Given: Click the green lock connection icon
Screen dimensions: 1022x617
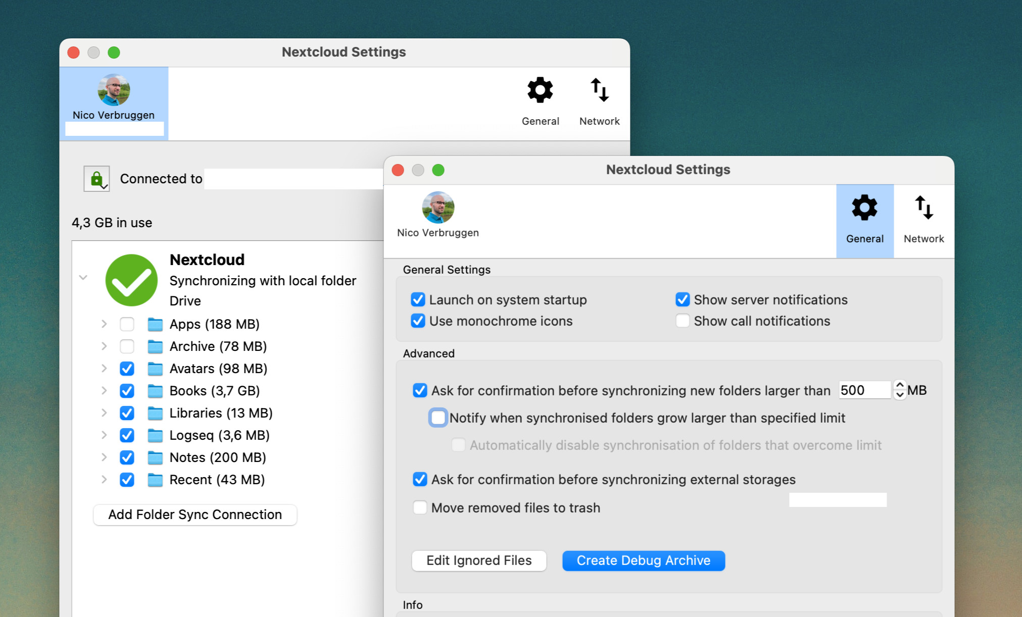Looking at the screenshot, I should pyautogui.click(x=96, y=179).
